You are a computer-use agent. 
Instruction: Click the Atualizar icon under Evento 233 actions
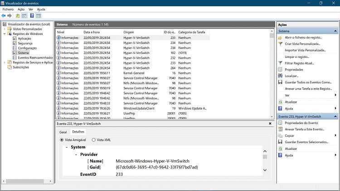point(280,148)
